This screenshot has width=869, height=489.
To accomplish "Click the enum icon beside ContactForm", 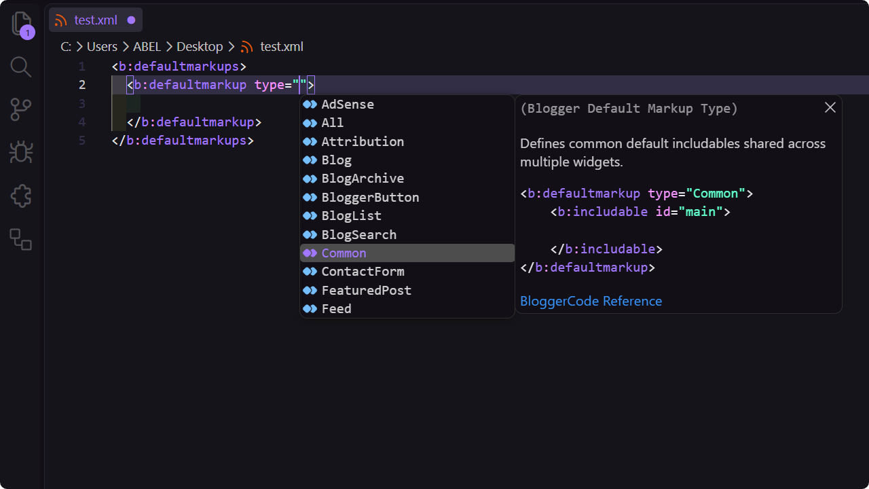I will pos(310,272).
